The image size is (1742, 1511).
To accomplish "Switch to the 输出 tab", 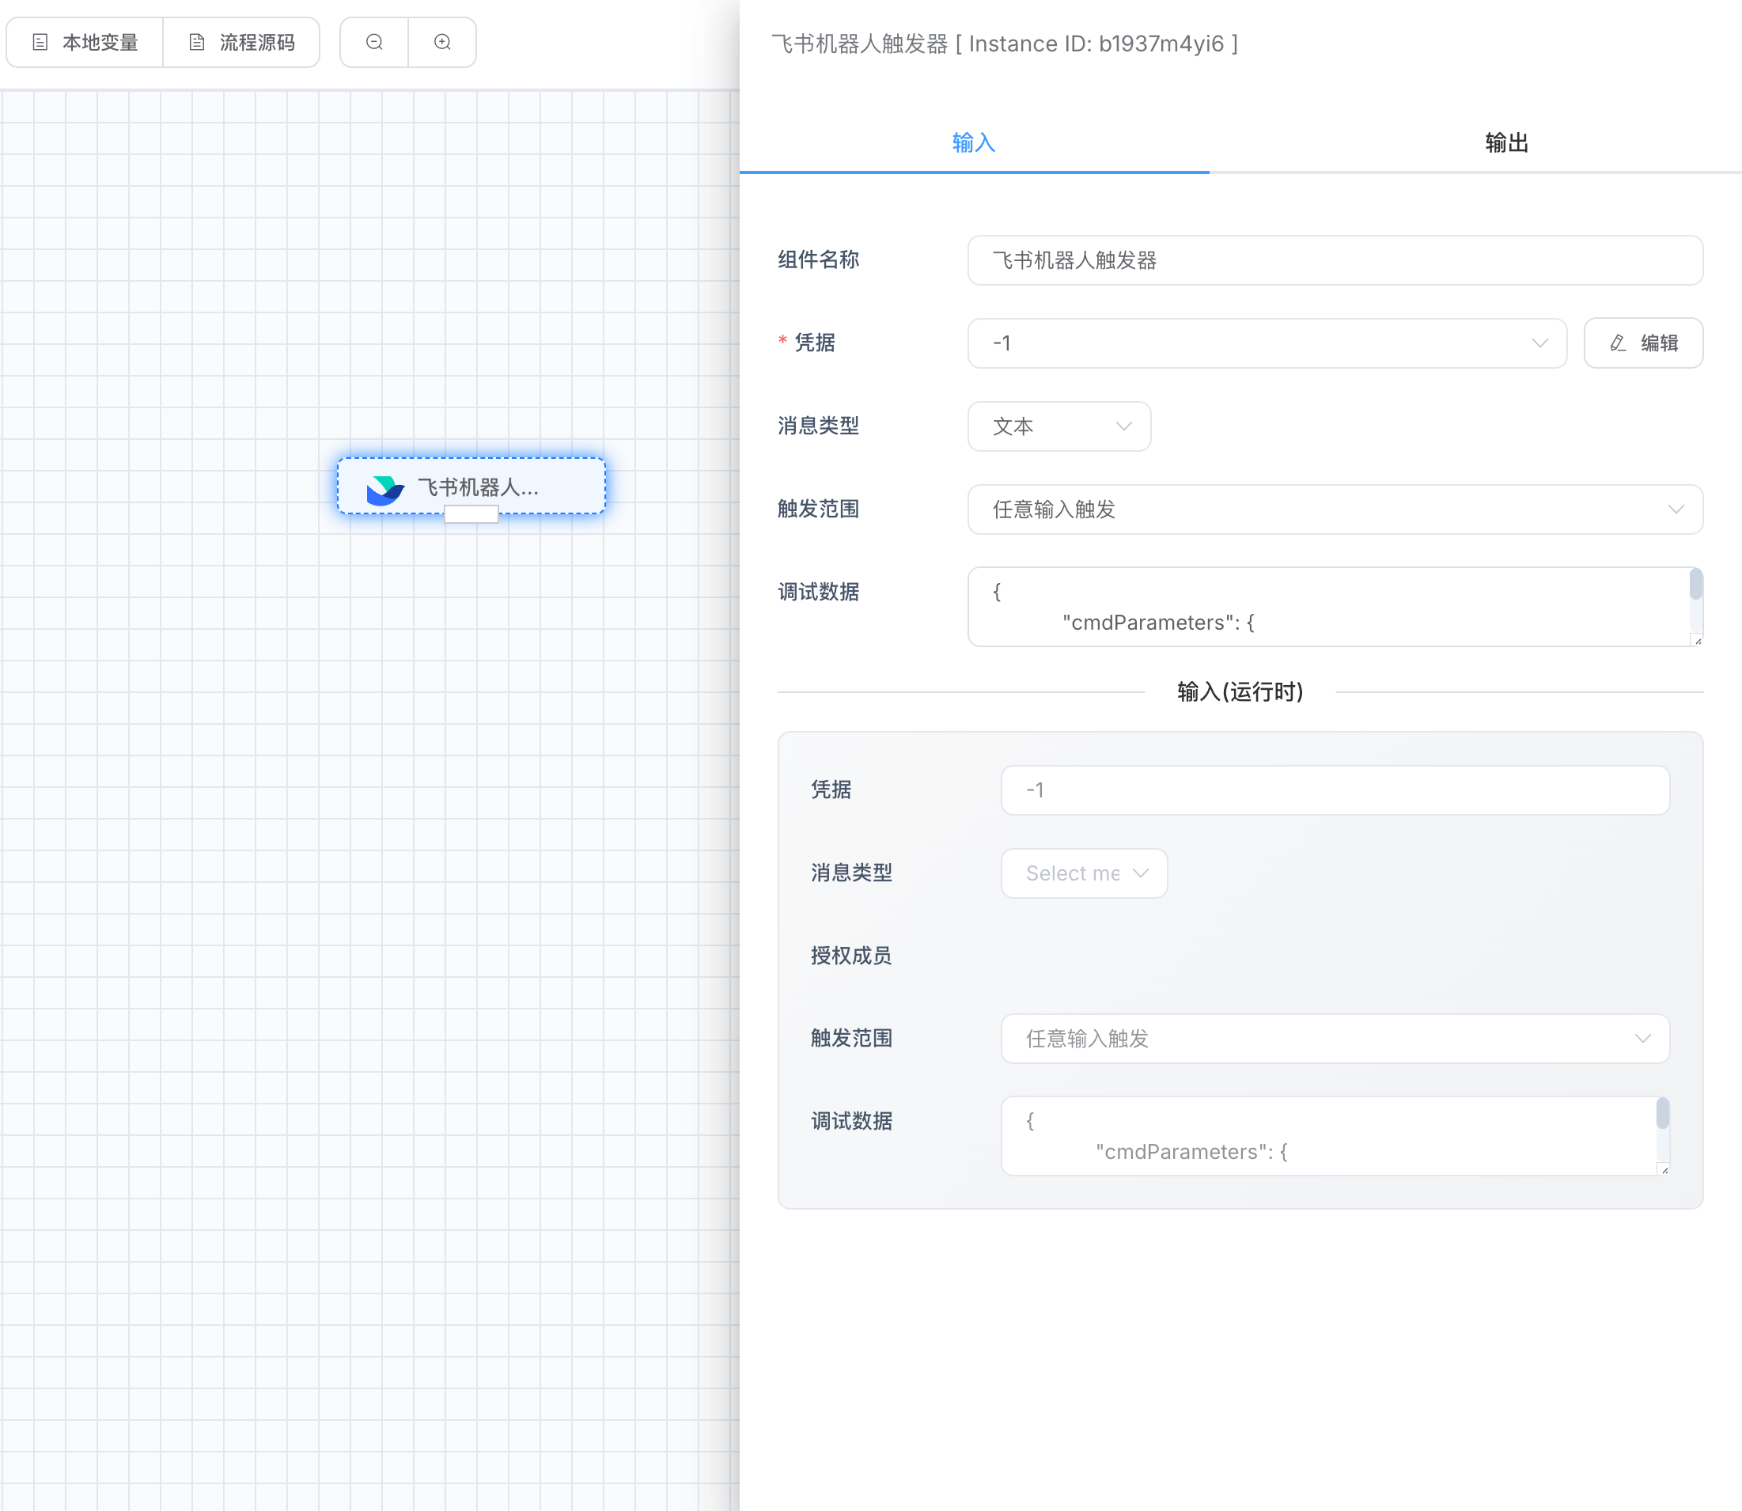I will pos(1506,142).
